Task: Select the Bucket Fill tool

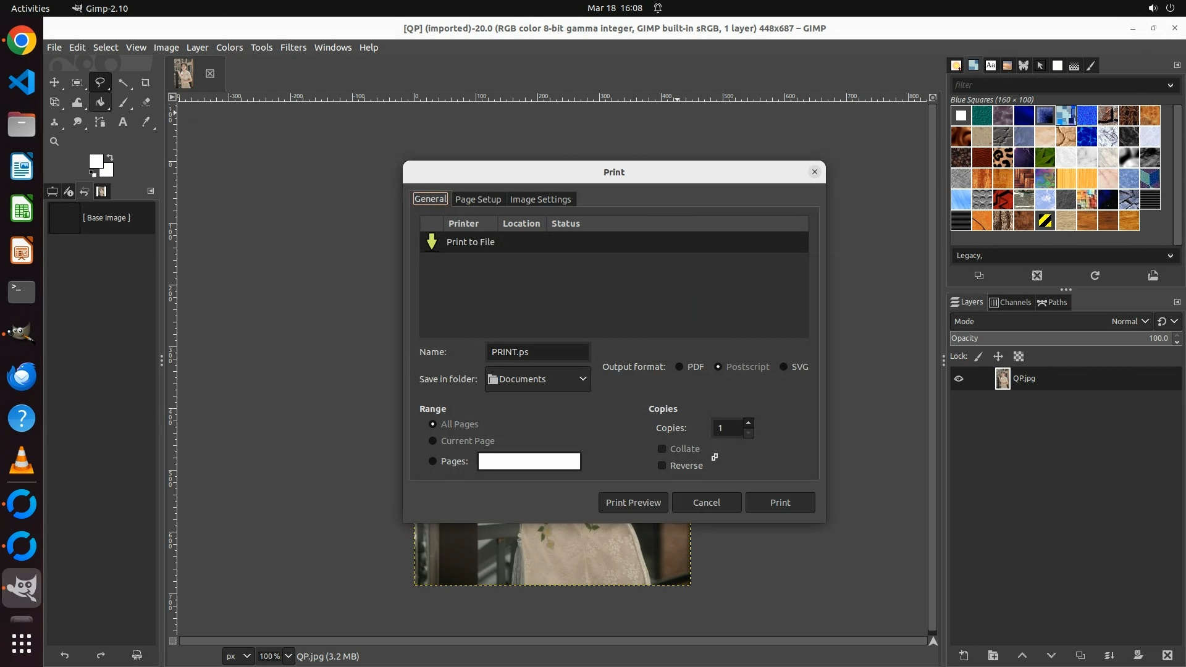Action: coord(100,103)
